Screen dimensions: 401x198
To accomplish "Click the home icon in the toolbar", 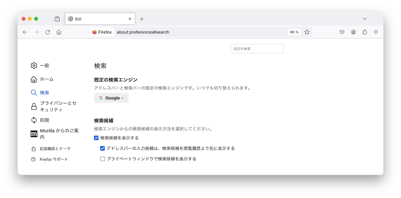I will click(59, 32).
